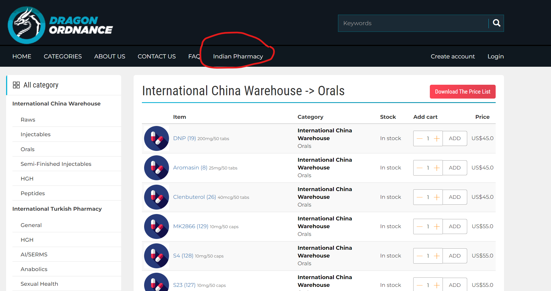Add Aromasin to cart

(455, 168)
